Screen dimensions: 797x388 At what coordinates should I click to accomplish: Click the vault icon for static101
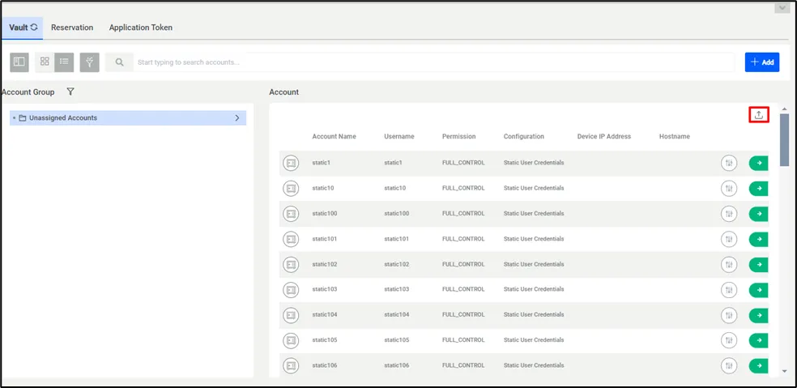tap(291, 239)
